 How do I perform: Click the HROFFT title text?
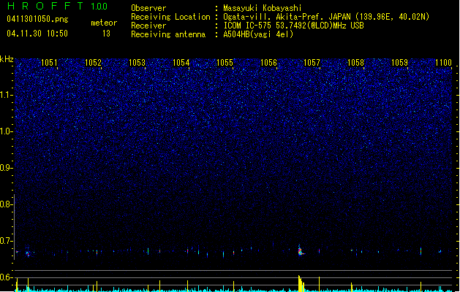pos(45,6)
